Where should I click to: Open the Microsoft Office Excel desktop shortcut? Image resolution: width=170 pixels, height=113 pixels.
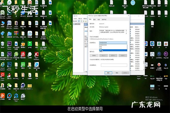click(2, 13)
